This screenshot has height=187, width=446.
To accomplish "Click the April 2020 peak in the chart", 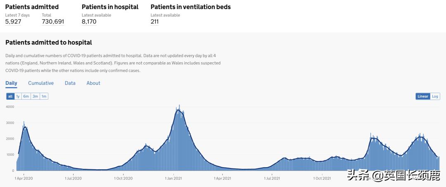I will coord(25,127).
